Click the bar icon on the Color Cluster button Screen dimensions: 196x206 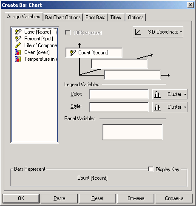click(x=157, y=94)
